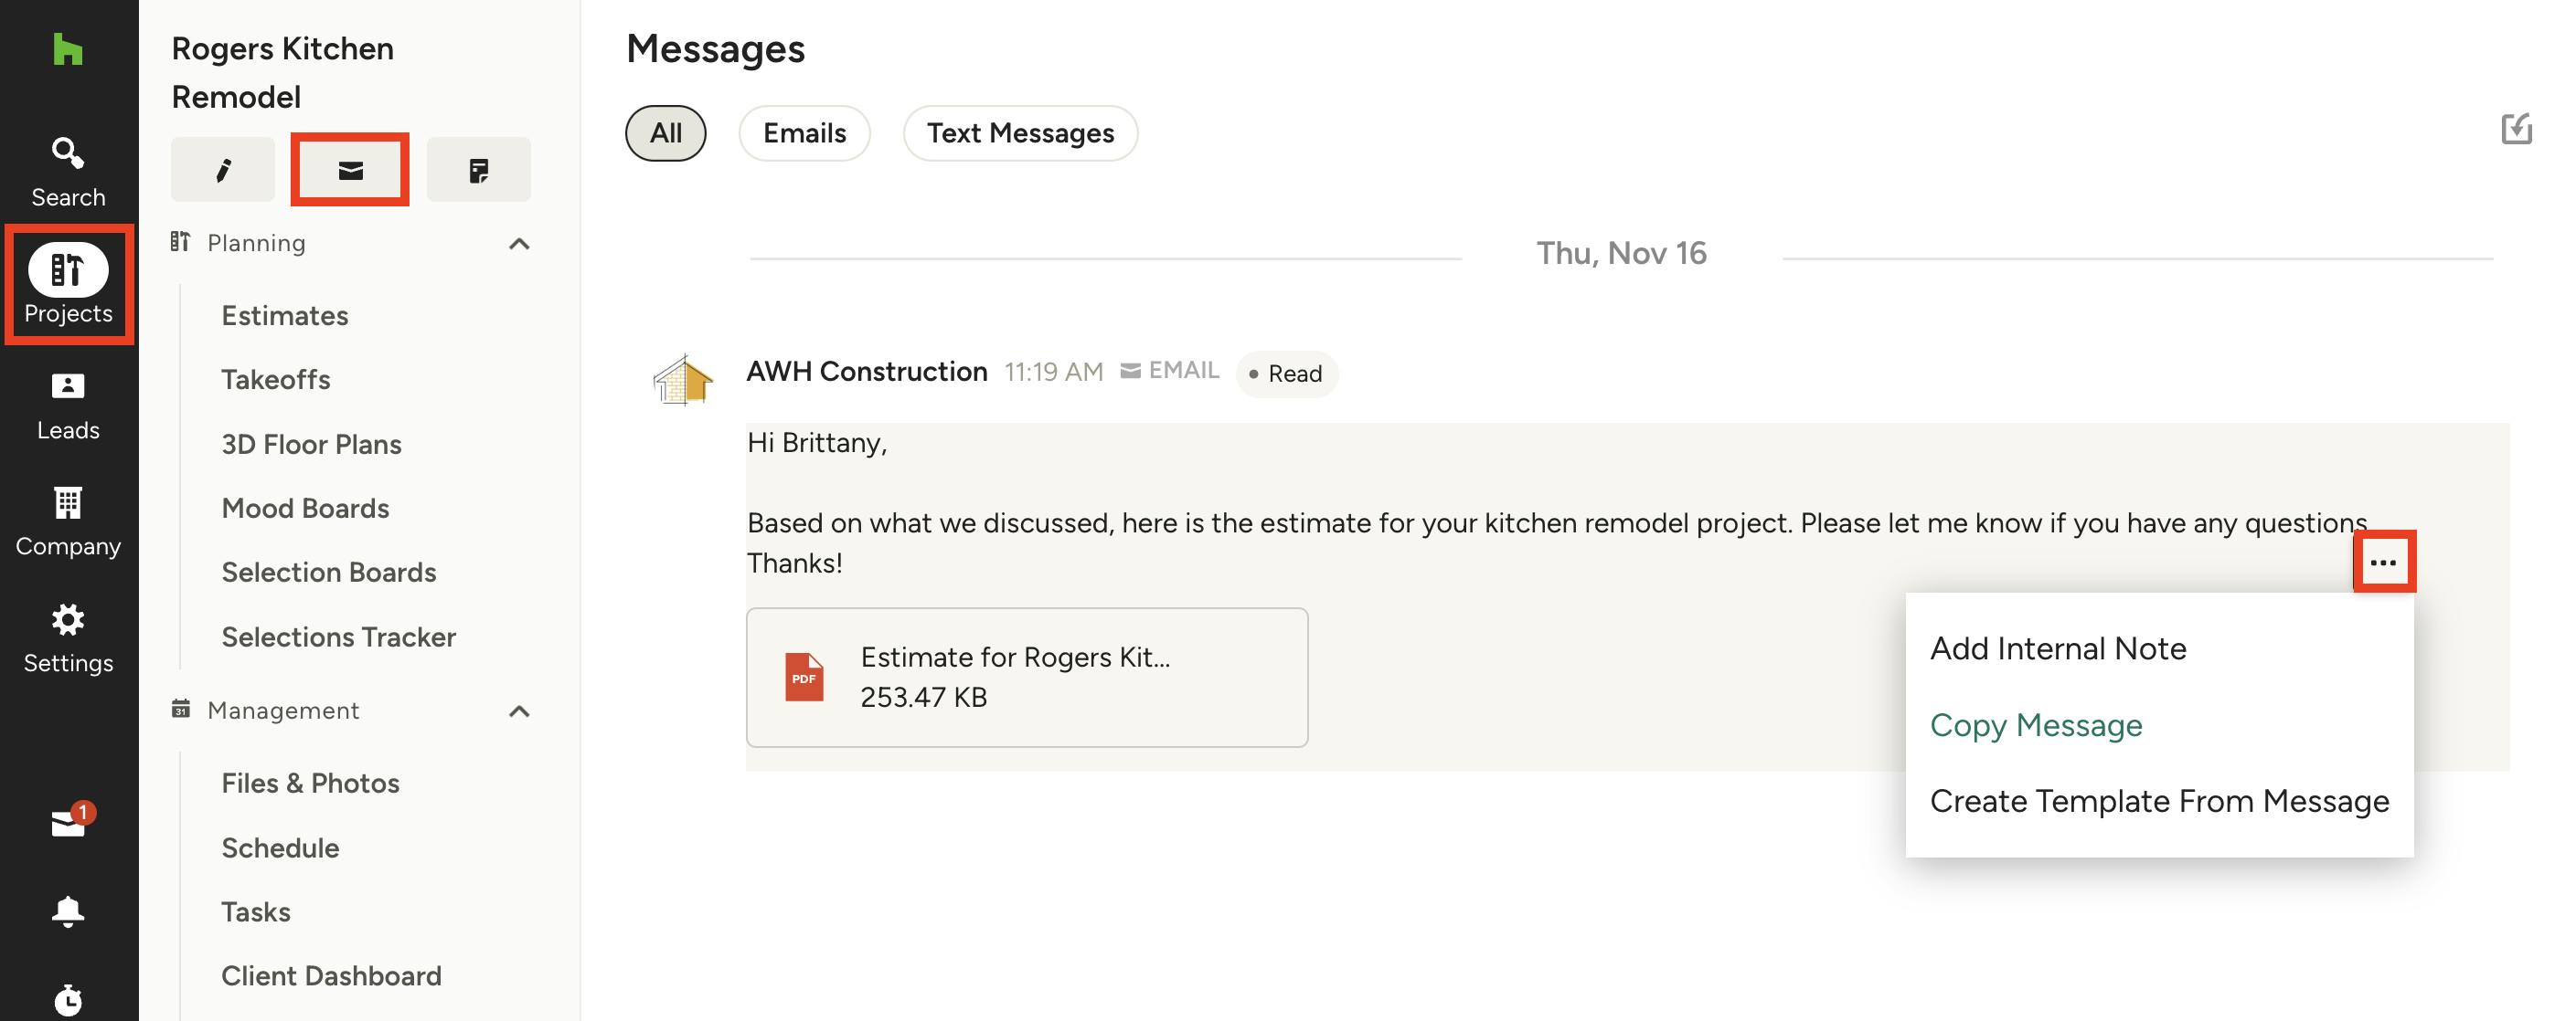Show only Text Messages
The width and height of the screenshot is (2576, 1021).
click(1020, 132)
